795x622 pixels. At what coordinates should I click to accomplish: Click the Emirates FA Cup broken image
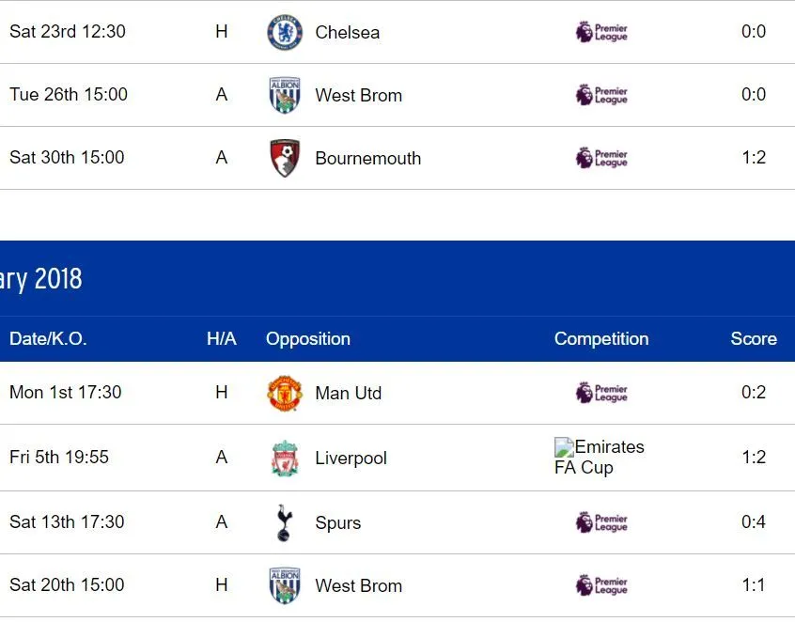[x=564, y=447]
